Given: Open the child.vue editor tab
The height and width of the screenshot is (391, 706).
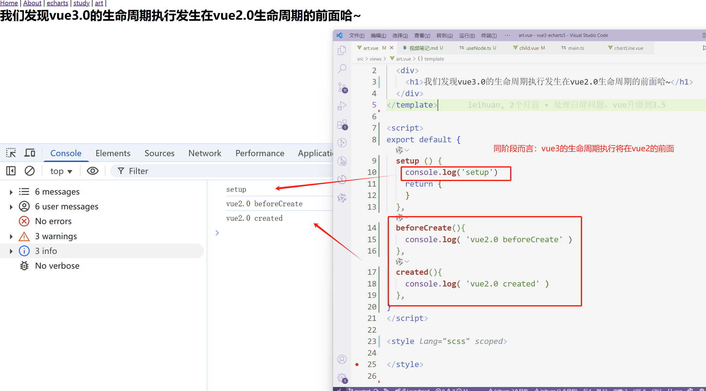Looking at the screenshot, I should coord(529,48).
